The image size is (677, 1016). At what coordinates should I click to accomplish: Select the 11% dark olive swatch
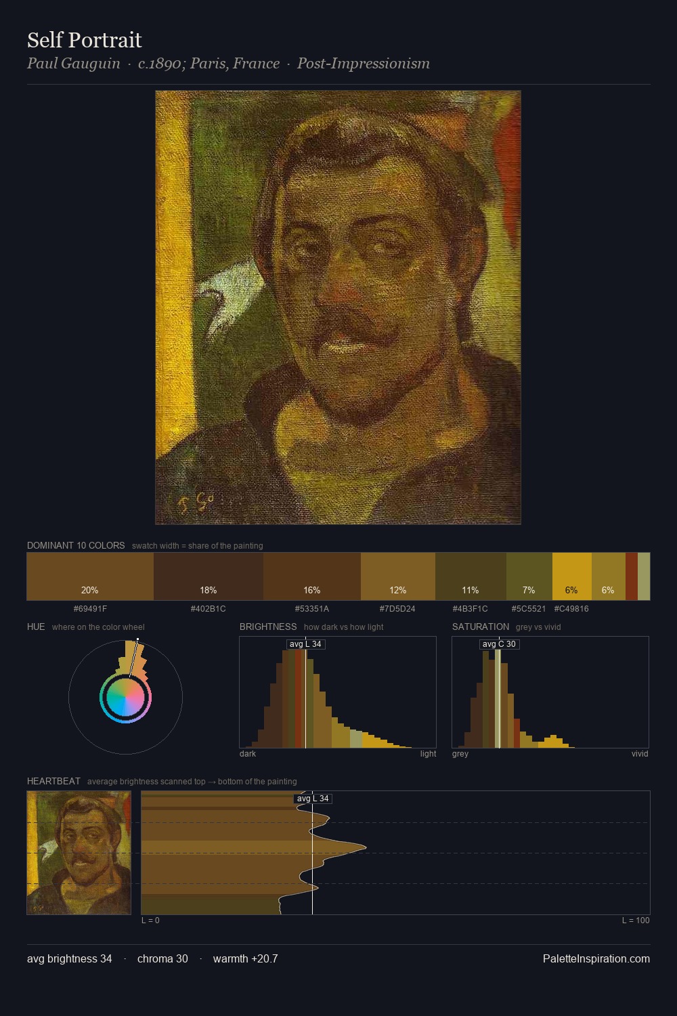coord(471,576)
